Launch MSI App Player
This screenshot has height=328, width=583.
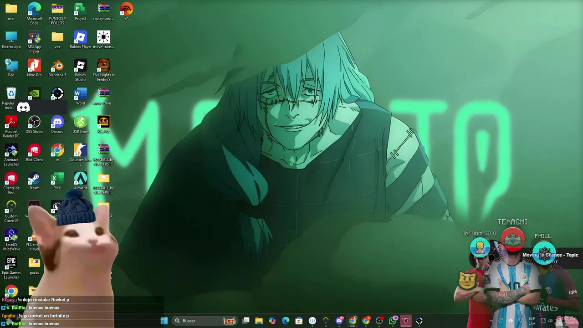click(x=34, y=41)
